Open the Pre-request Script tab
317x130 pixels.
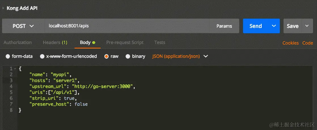(125, 42)
